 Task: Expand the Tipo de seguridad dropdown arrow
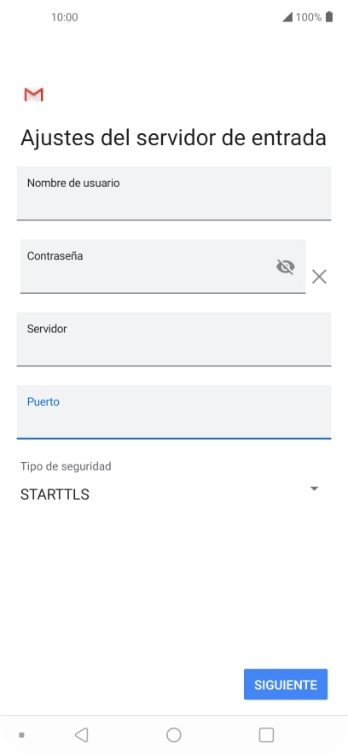[315, 489]
